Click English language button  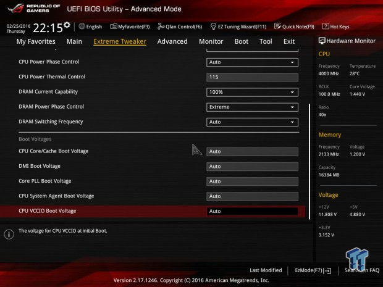90,27
